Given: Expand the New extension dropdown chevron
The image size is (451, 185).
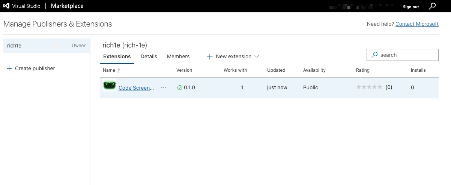Looking at the screenshot, I should pyautogui.click(x=257, y=56).
